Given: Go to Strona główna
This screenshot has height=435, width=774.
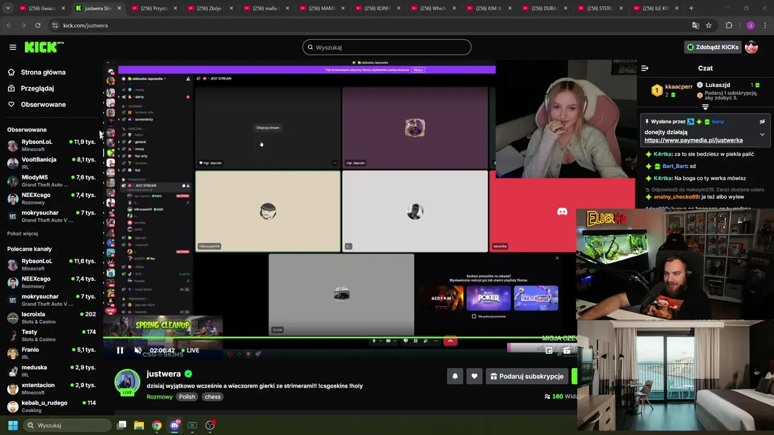Looking at the screenshot, I should 36,72.
